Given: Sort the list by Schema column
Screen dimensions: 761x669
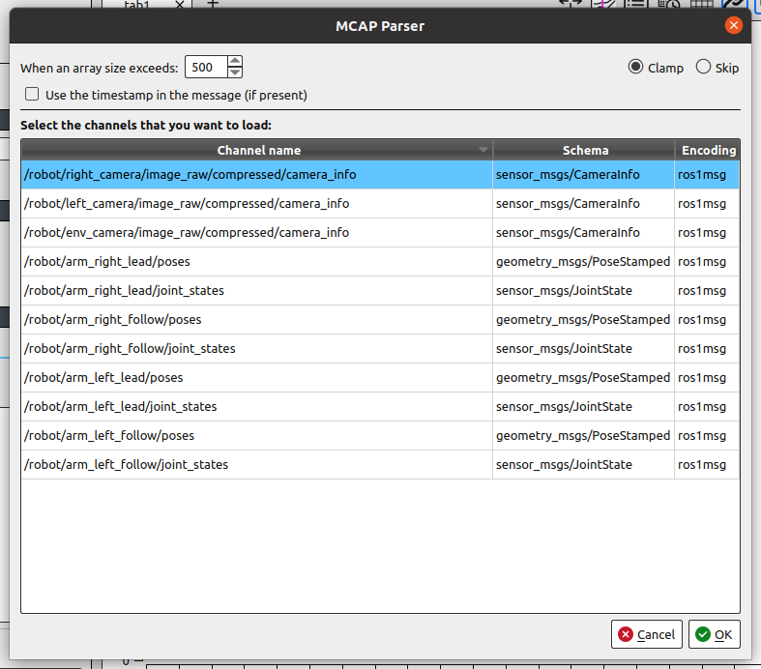Looking at the screenshot, I should click(x=585, y=150).
